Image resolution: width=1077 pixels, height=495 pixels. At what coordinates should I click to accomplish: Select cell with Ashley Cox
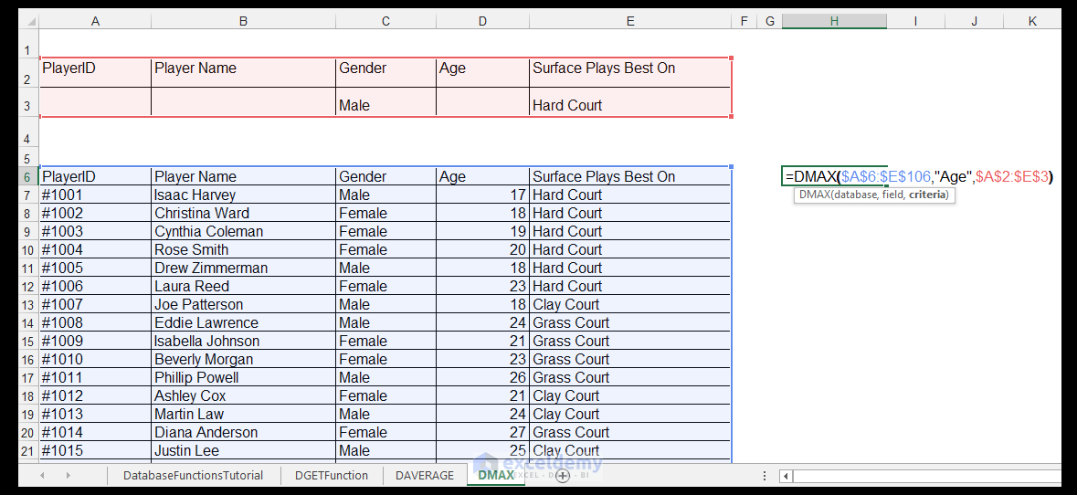click(243, 395)
